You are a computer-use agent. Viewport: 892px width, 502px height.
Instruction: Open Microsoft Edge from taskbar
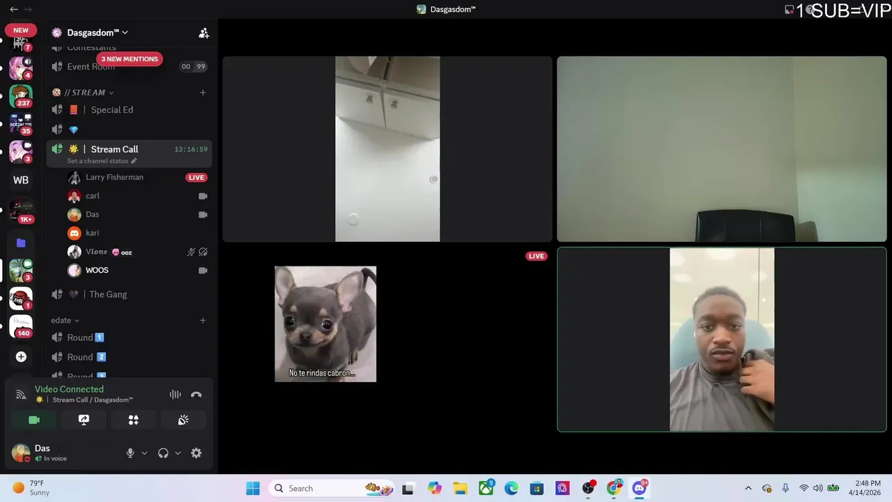(x=512, y=488)
